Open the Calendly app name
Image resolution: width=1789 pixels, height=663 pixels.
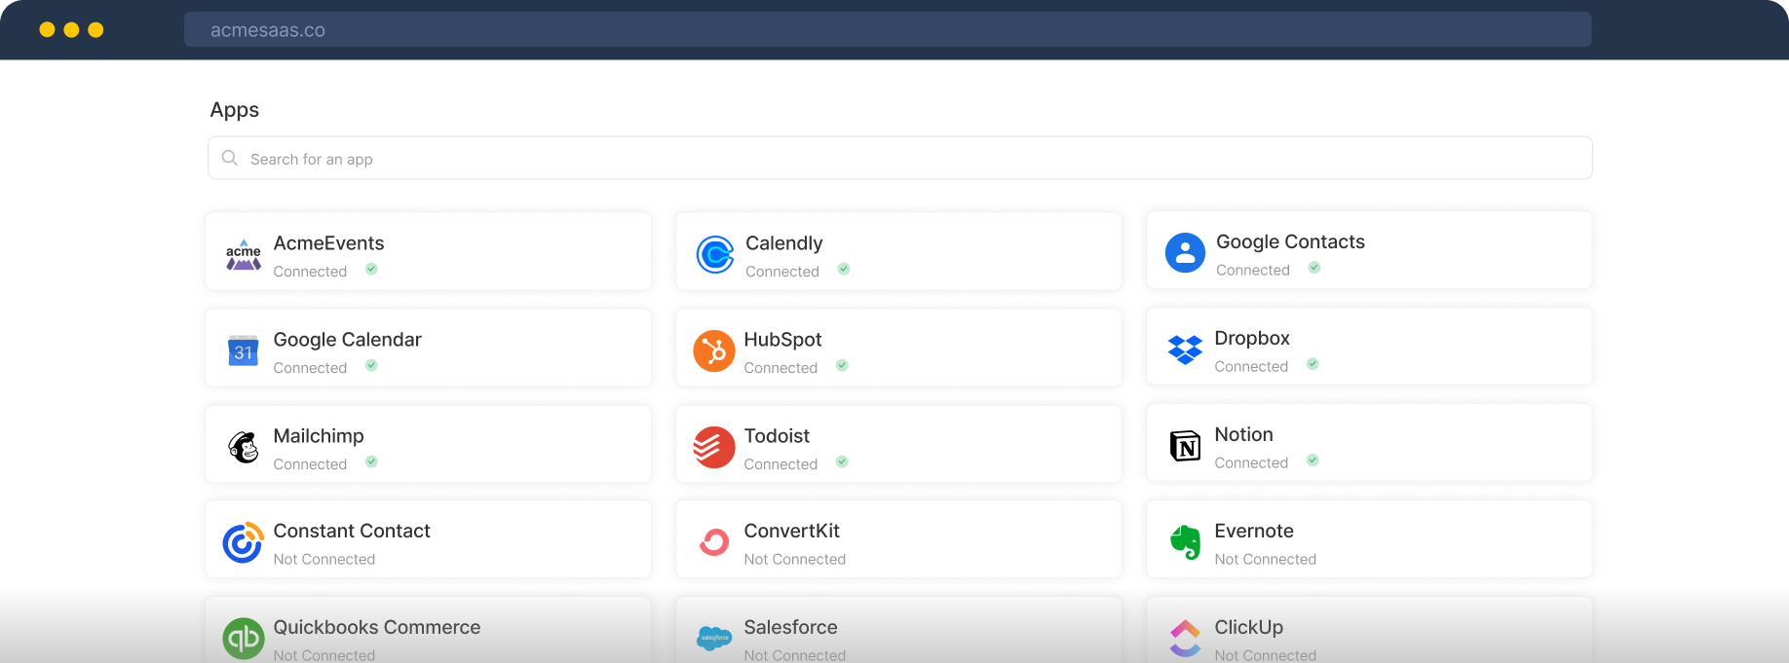[784, 243]
